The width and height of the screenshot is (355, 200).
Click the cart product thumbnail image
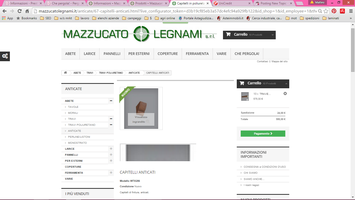point(245,96)
